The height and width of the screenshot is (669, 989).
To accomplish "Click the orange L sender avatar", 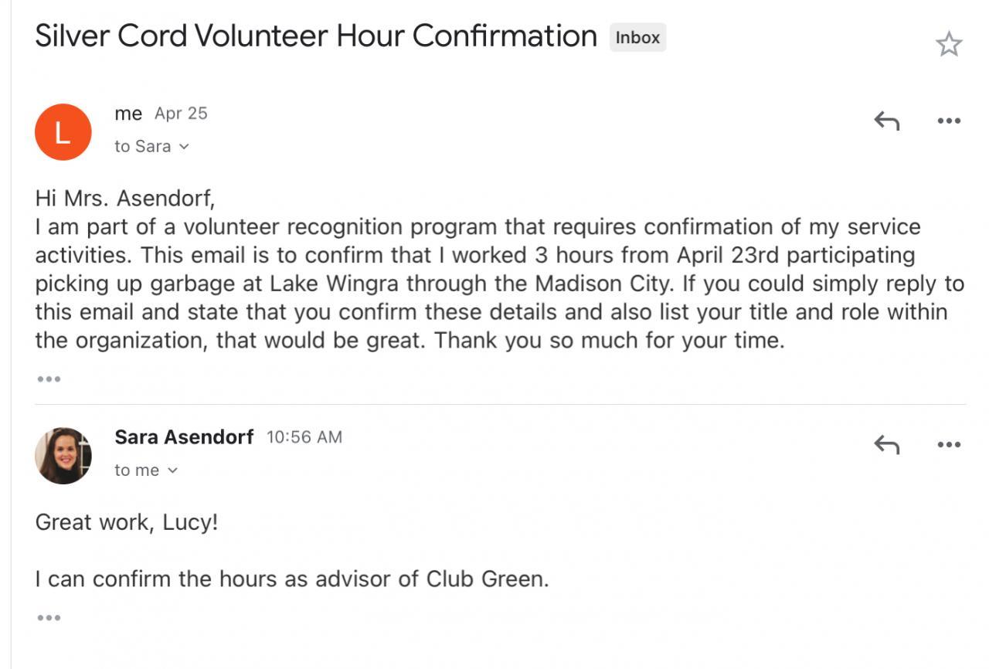I will (x=63, y=132).
